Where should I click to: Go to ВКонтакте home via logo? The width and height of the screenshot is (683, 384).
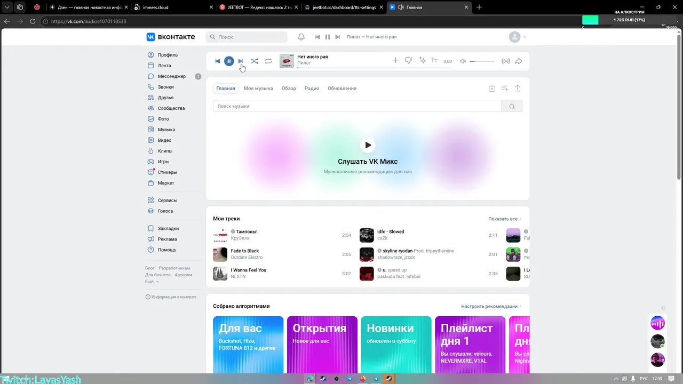coord(171,37)
